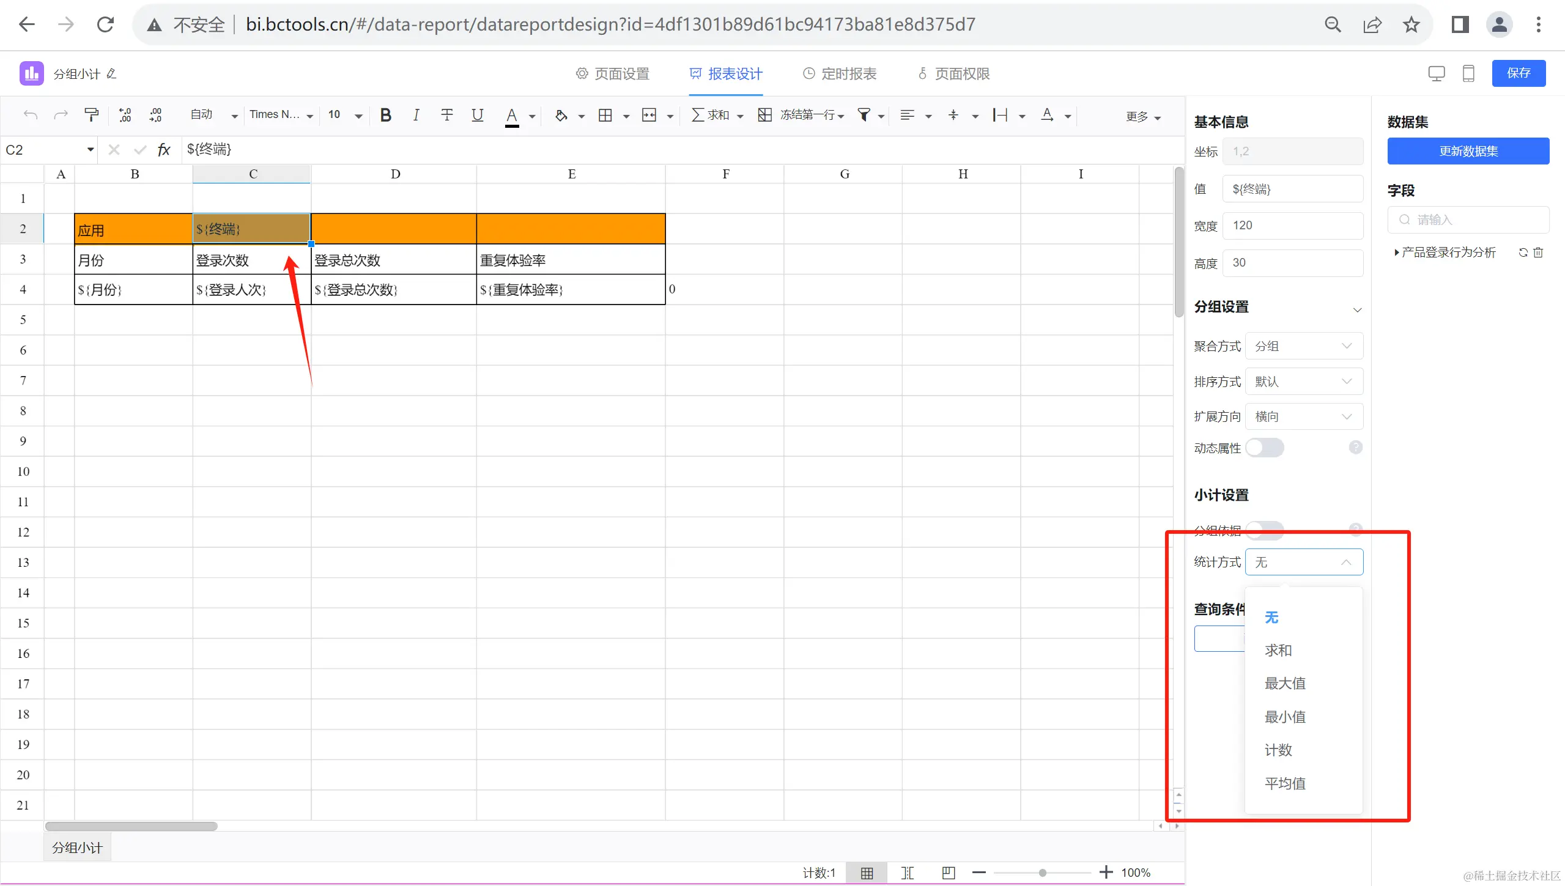Click the zoom slider handle
The image size is (1565, 886).
tap(1042, 873)
